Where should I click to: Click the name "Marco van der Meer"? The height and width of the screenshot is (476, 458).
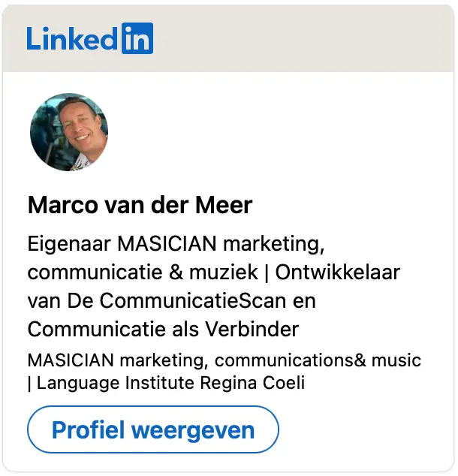pyautogui.click(x=140, y=205)
